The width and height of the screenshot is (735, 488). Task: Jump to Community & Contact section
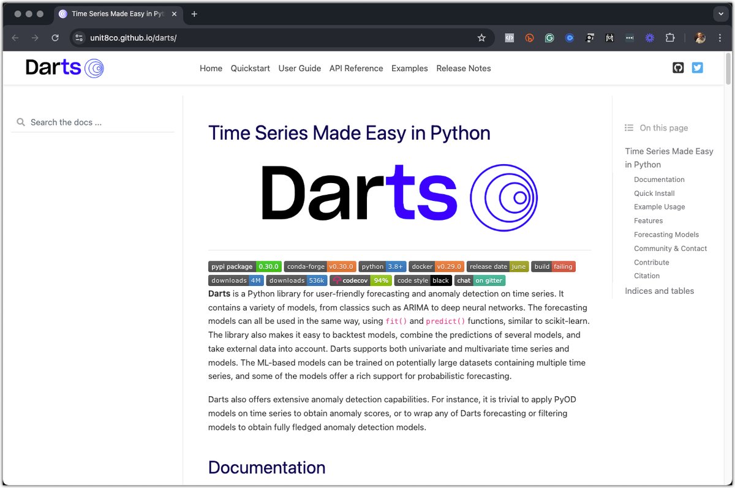(x=670, y=249)
